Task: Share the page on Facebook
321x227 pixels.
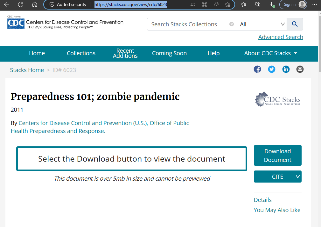Action: (257, 69)
